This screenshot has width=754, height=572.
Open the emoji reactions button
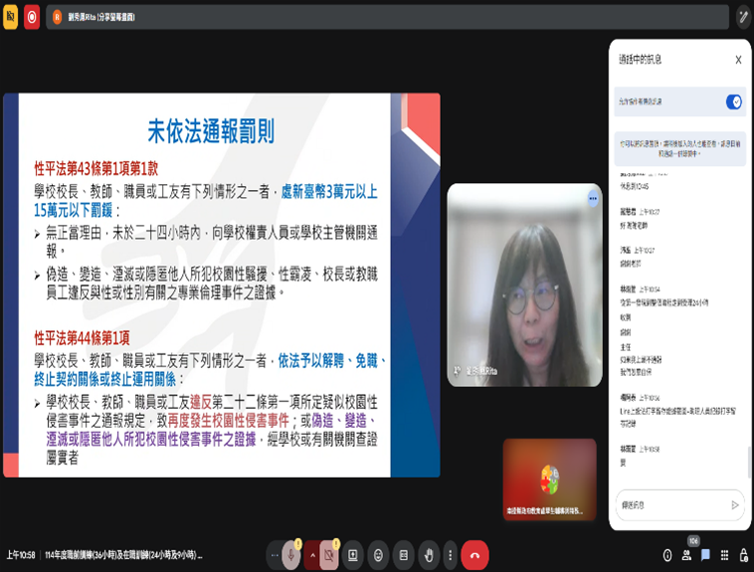[x=378, y=555]
